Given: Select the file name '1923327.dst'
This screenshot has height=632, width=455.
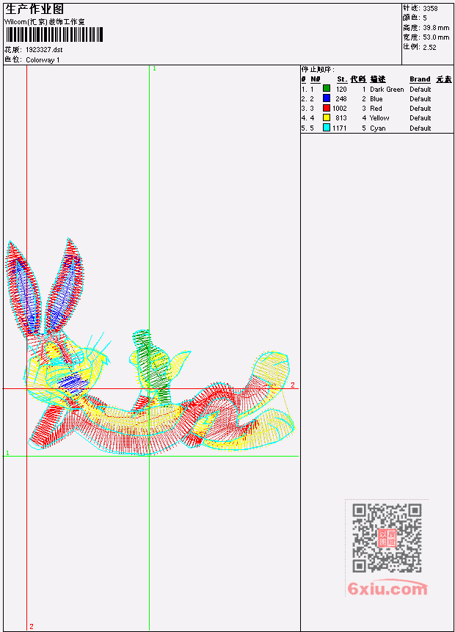Looking at the screenshot, I should (44, 50).
